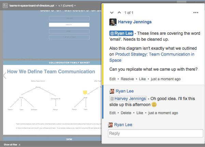
Task: Expand the Show all files panel
Action: (12, 145)
